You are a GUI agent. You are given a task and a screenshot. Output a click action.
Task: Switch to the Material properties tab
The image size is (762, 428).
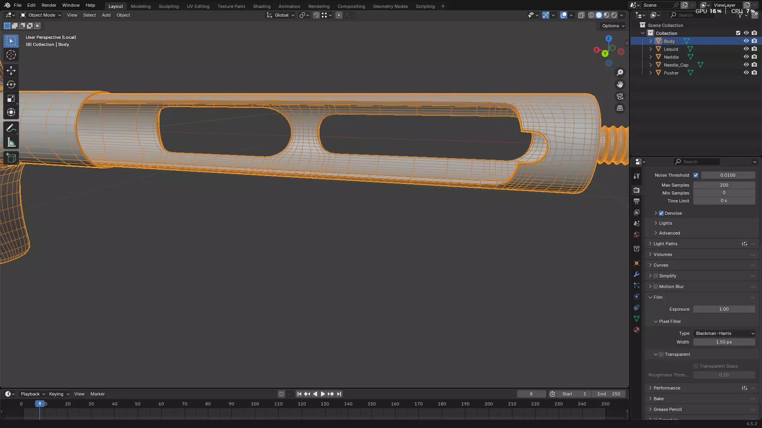coord(637,330)
